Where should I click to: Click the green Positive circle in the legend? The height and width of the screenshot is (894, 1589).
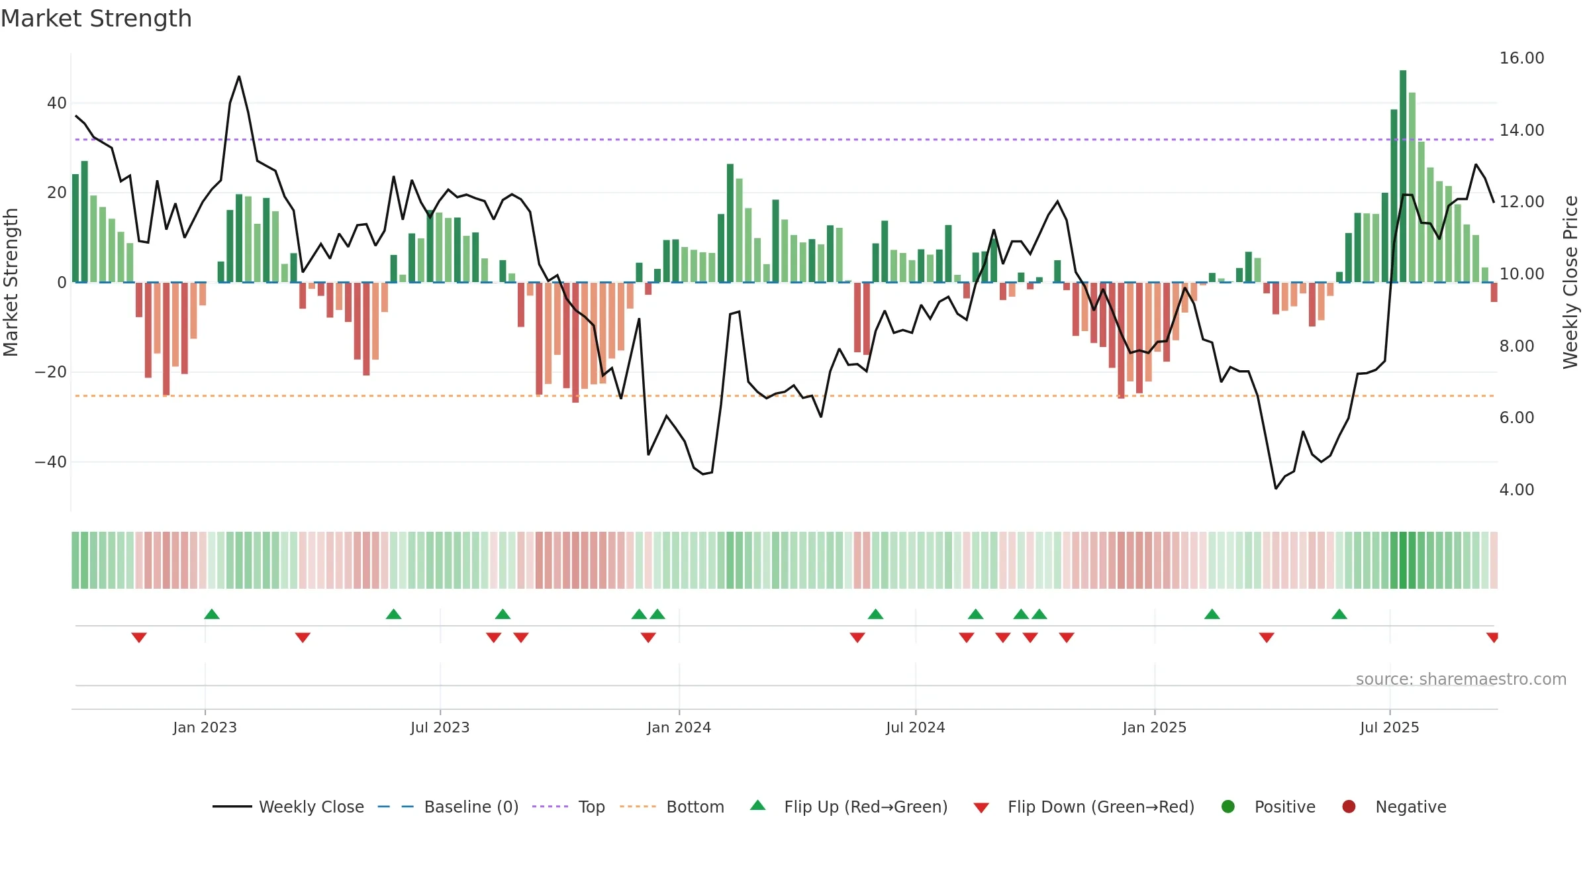pos(1228,807)
